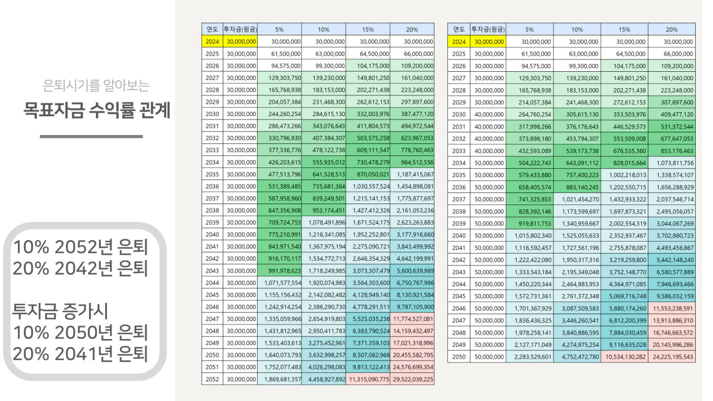Select the note '20% 2041년 은퇴'
This screenshot has height=401, width=713.
coord(81,354)
